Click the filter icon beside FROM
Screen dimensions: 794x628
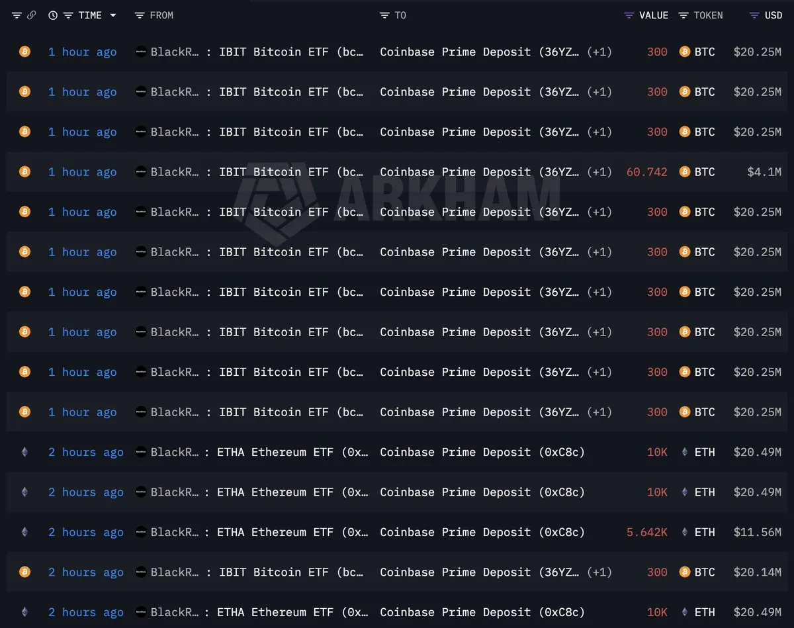coord(139,15)
